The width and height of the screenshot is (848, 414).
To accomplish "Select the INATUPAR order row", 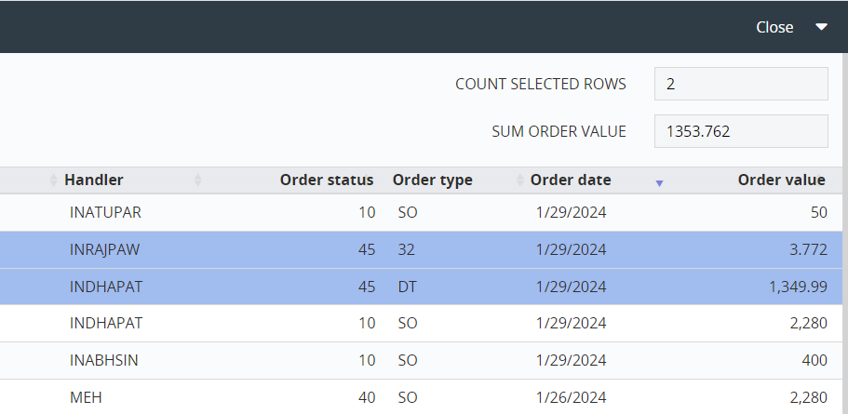I will [x=424, y=212].
